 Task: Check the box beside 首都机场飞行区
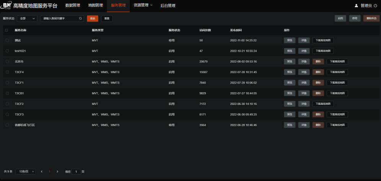pos(7,125)
